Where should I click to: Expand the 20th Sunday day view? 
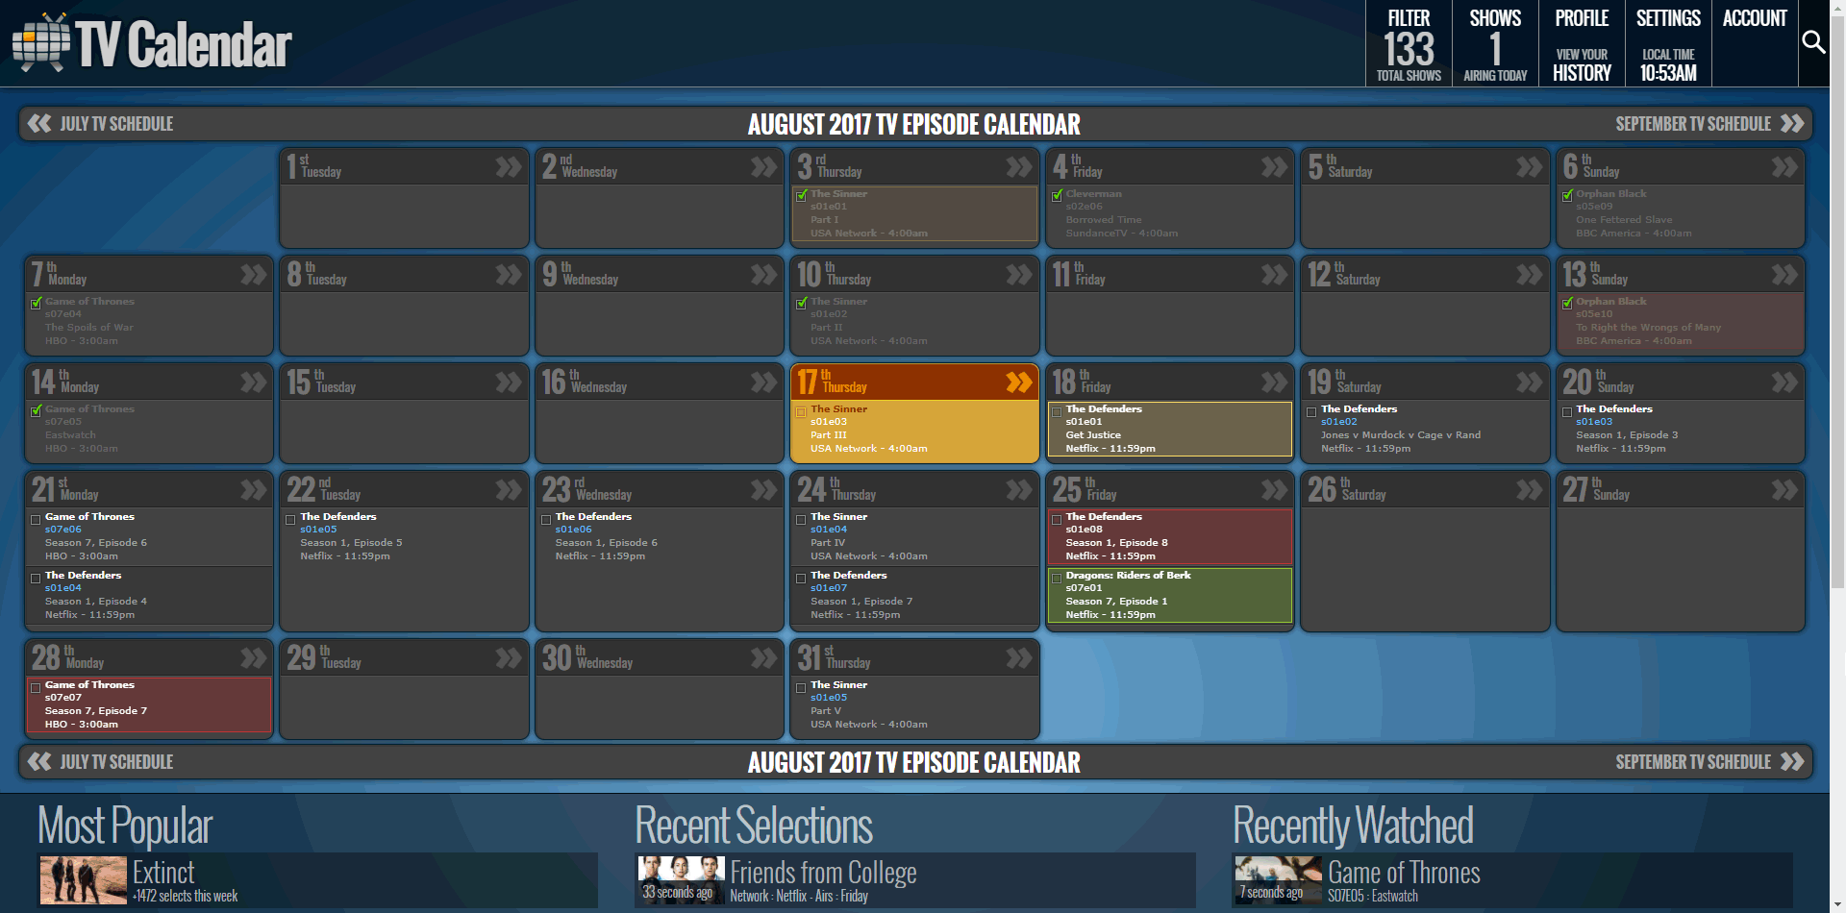click(x=1785, y=382)
